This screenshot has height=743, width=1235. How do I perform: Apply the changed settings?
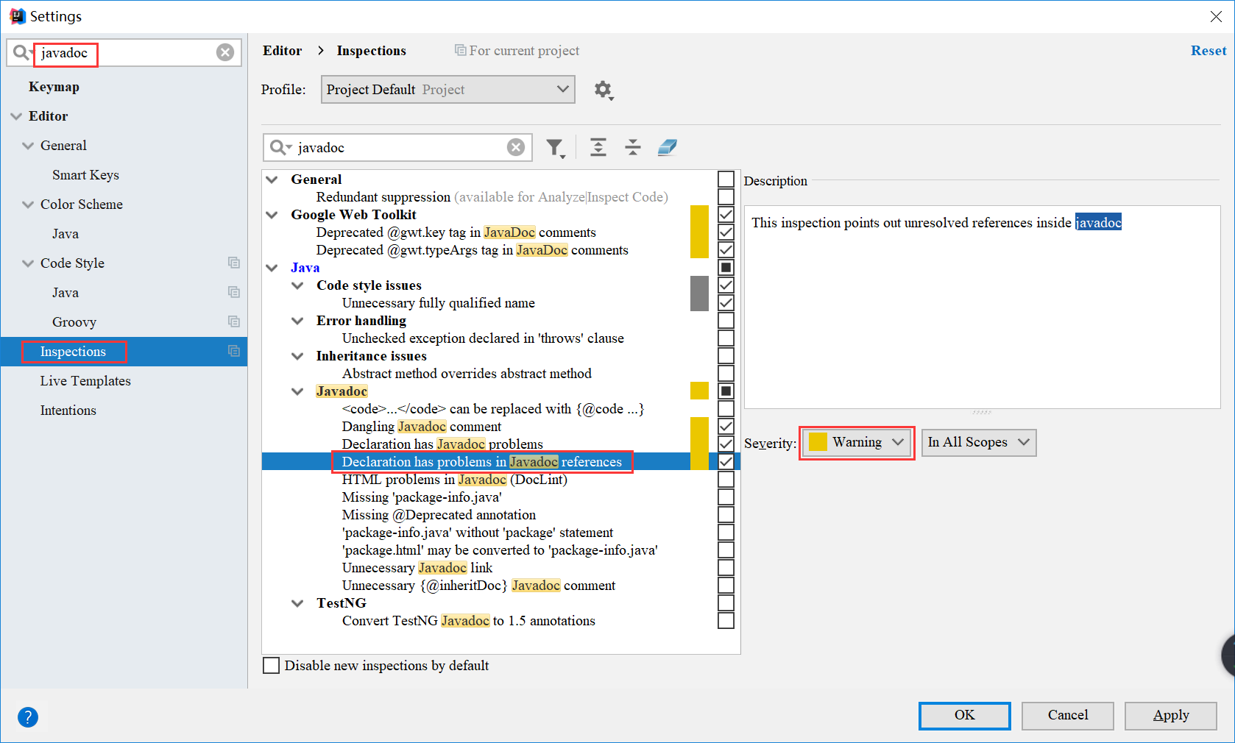(1170, 715)
